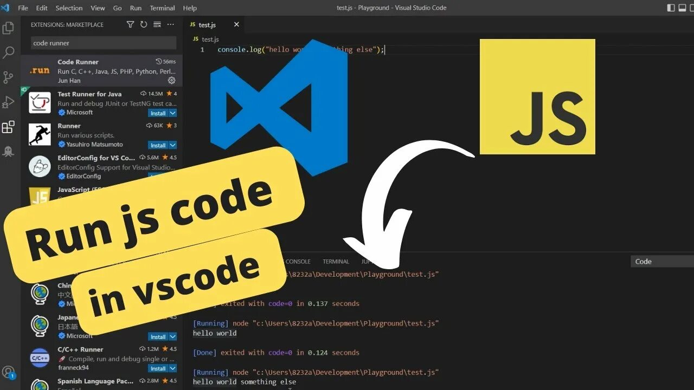The image size is (694, 390).
Task: Click '[Done] exited with code=0 in 0.124' line
Action: coord(276,353)
